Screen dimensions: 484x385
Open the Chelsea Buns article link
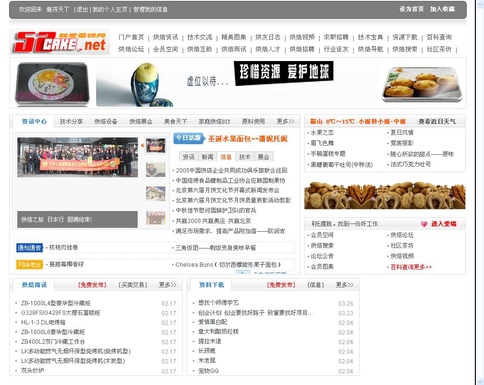[x=228, y=264]
